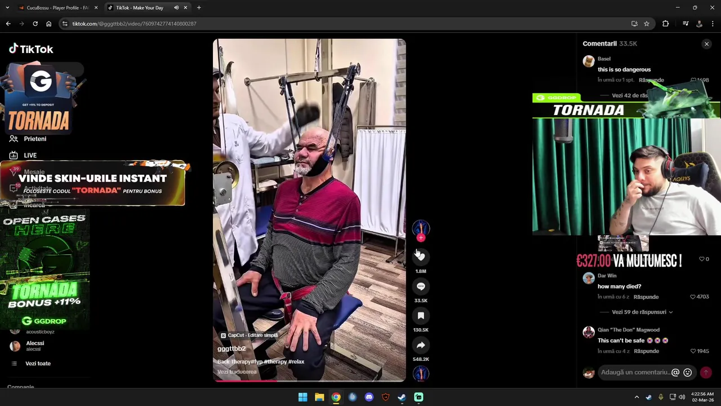
Task: Open the emoji picker in comment box
Action: pyautogui.click(x=687, y=372)
